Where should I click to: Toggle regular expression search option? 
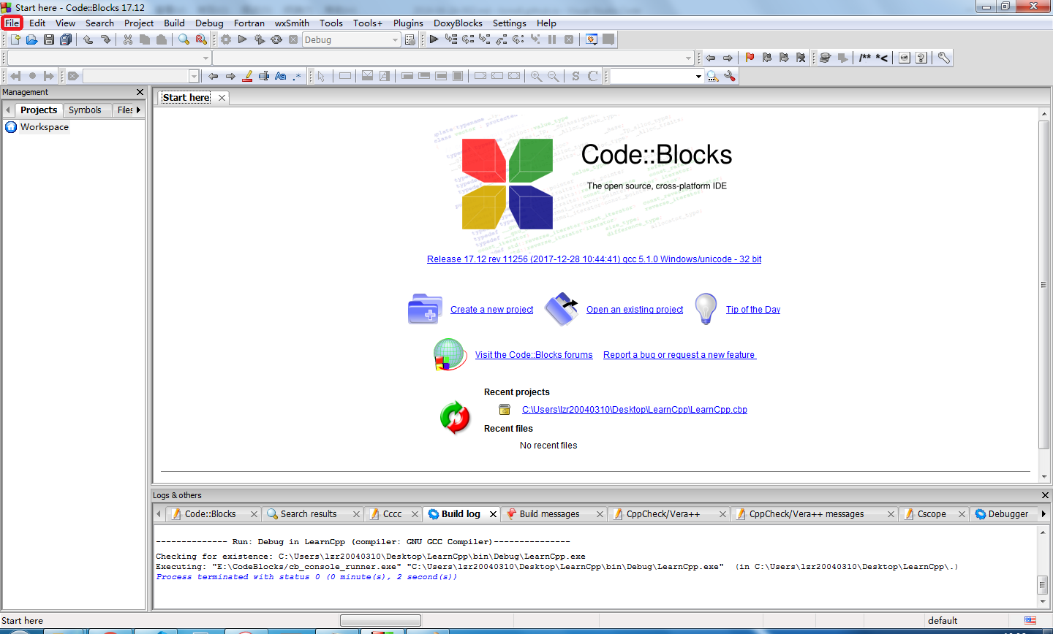click(x=297, y=76)
